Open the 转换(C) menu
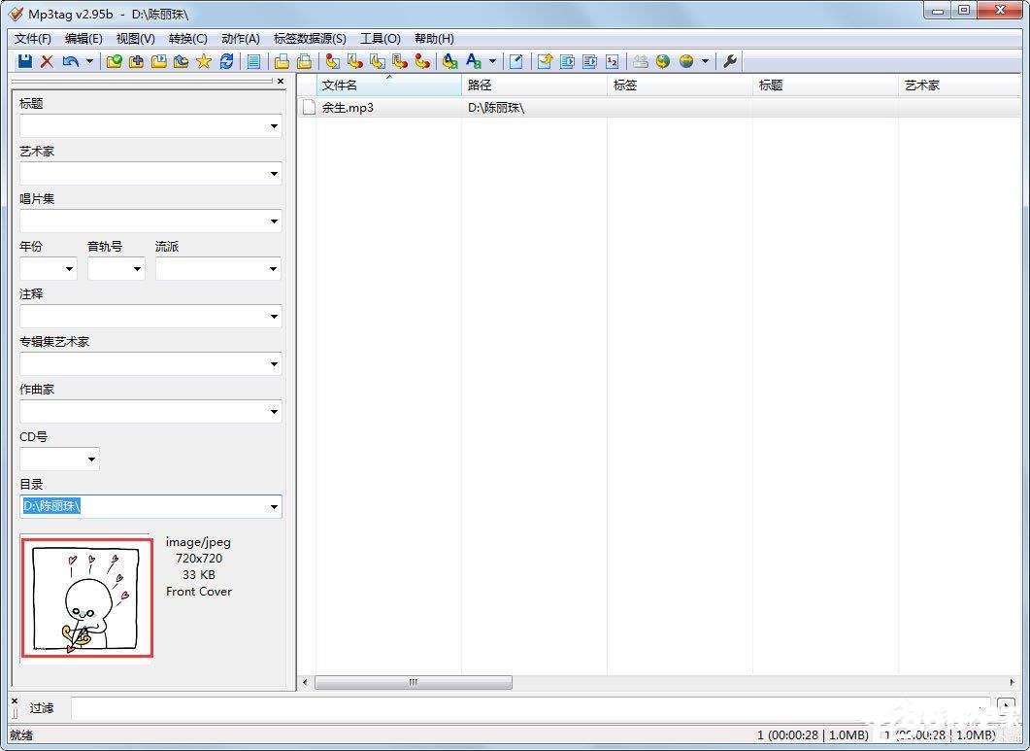The image size is (1030, 751). tap(188, 39)
